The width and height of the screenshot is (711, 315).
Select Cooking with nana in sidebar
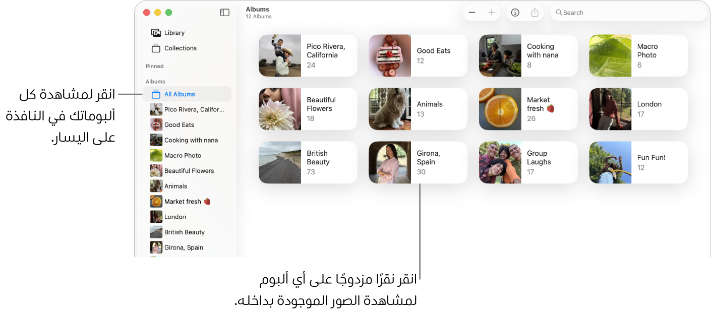187,140
